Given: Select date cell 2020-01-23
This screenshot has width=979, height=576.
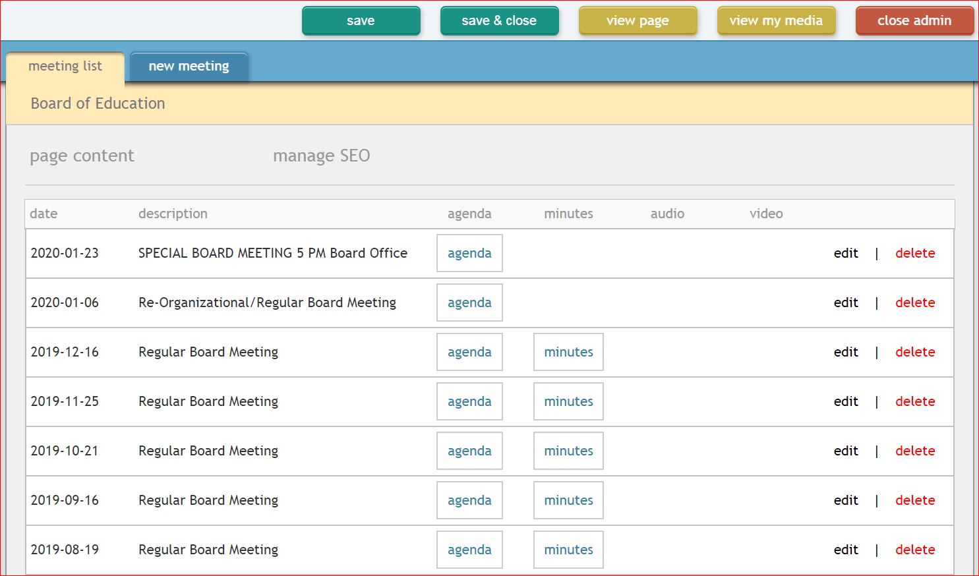Looking at the screenshot, I should [65, 253].
